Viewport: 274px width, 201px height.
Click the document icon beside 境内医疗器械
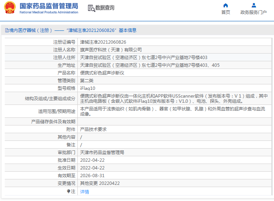tap(7, 30)
